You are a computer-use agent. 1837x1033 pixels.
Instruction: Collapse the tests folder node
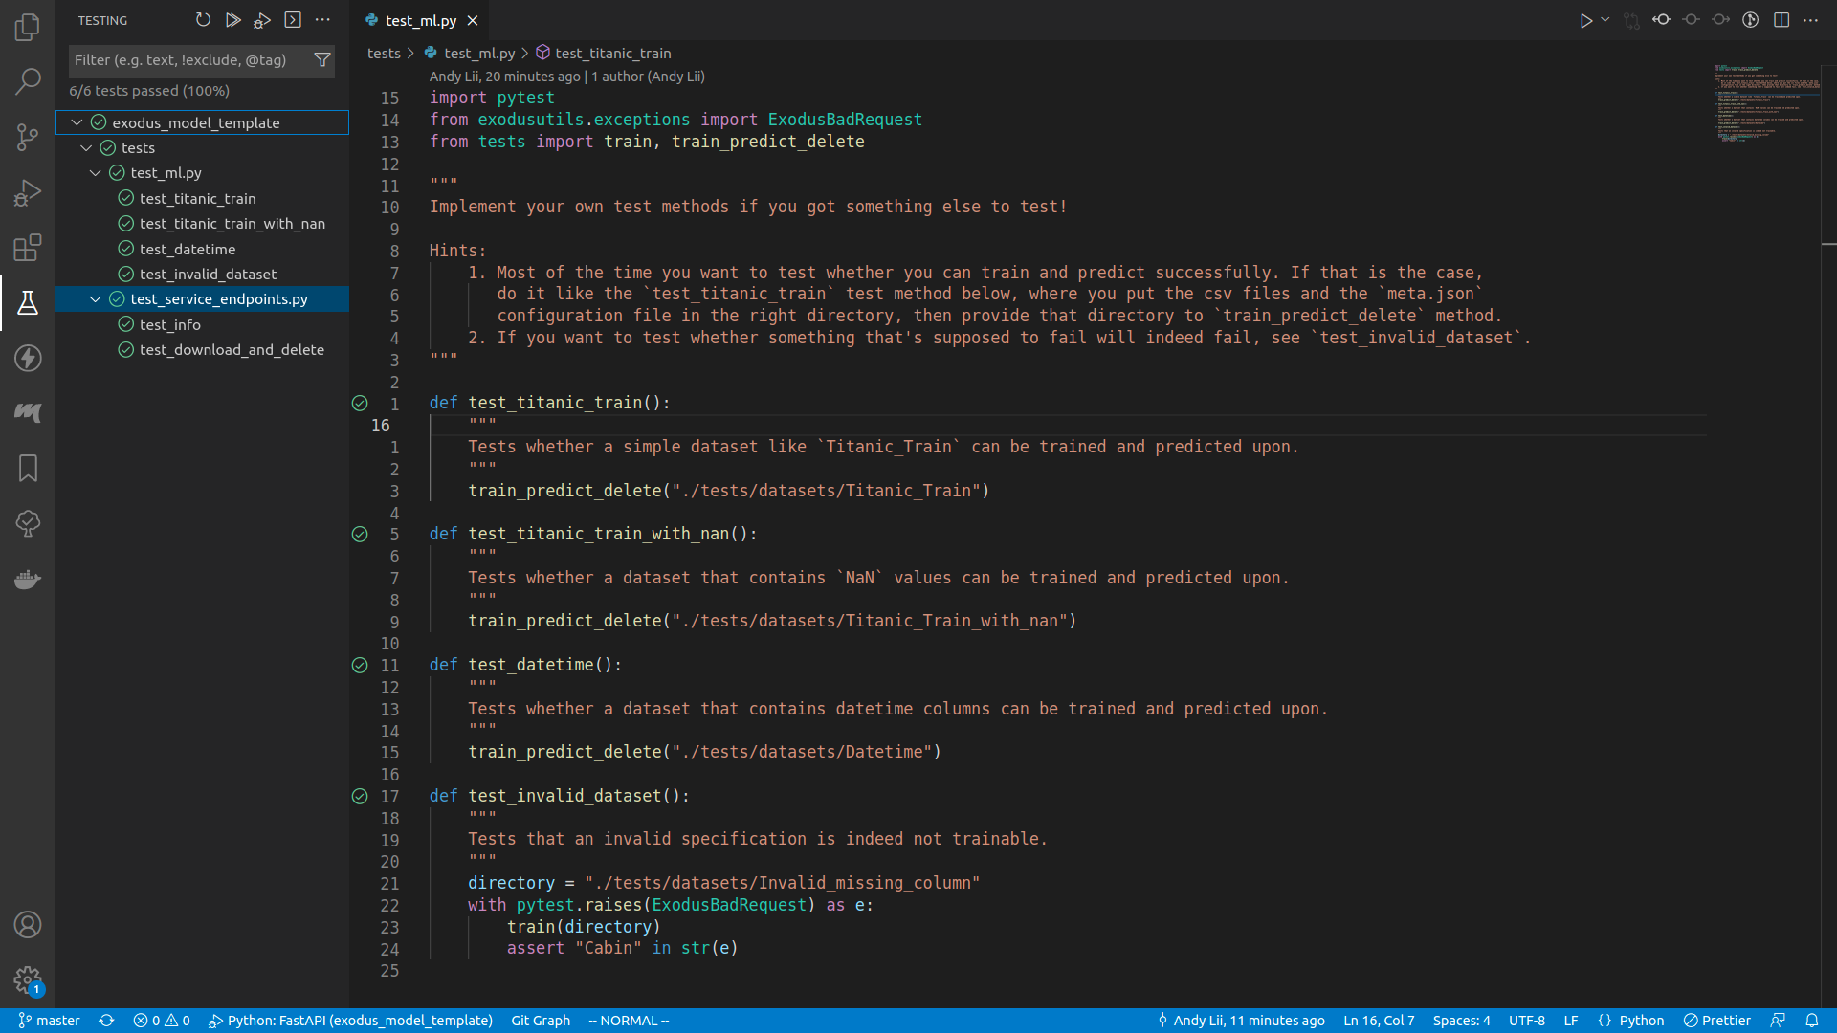pyautogui.click(x=86, y=147)
